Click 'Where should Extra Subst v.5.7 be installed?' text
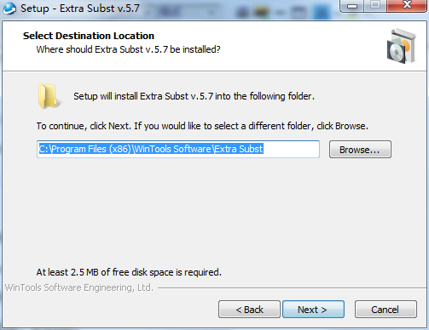Image resolution: width=429 pixels, height=330 pixels. tap(128, 49)
